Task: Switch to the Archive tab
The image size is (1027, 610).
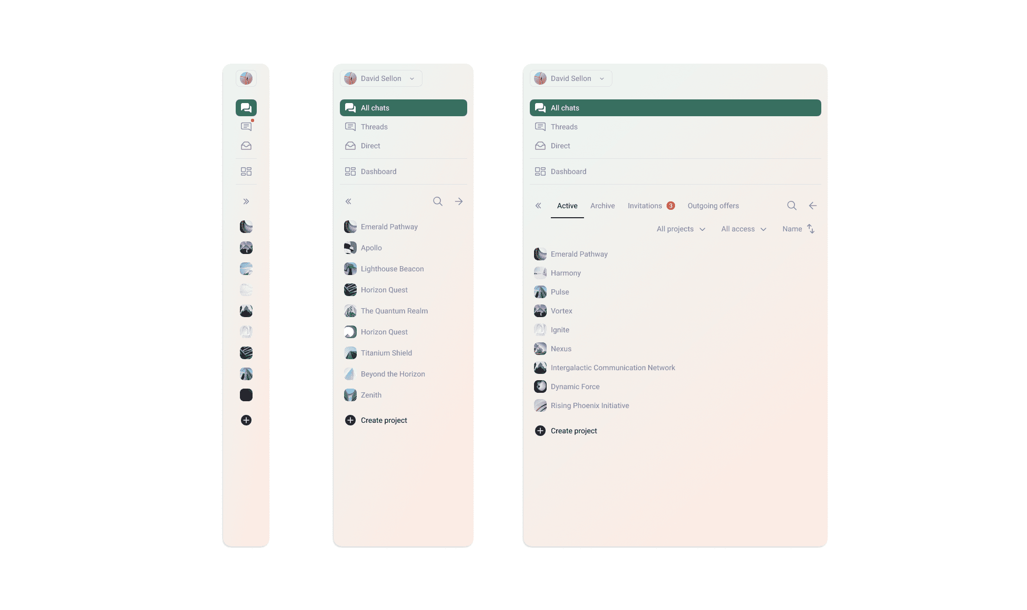Action: click(602, 206)
